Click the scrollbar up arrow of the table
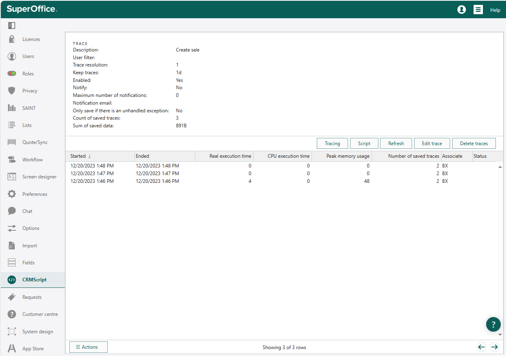The height and width of the screenshot is (356, 506). 500,167
